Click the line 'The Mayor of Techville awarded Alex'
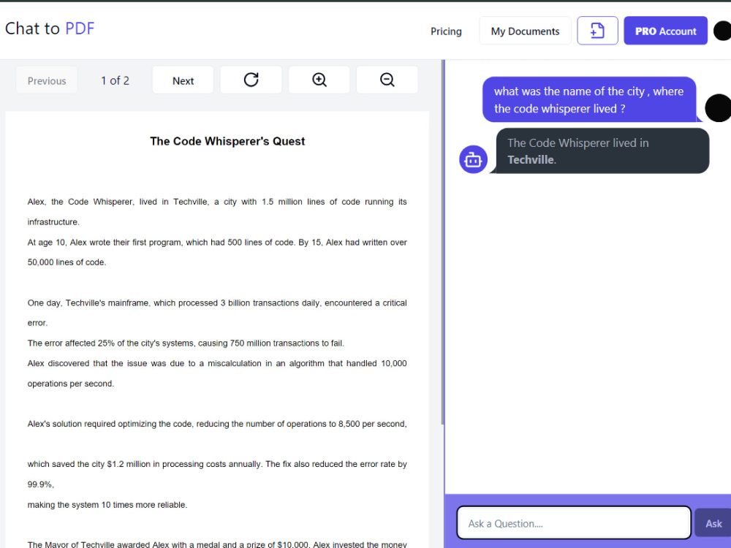The image size is (731, 548). (217, 544)
